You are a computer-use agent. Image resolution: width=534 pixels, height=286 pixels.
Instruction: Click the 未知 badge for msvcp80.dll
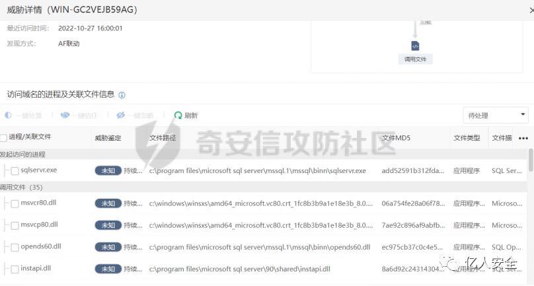[x=108, y=225]
